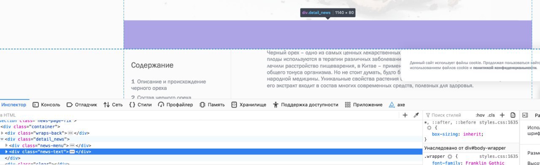Open the Сеть network tab
The width and height of the screenshot is (540, 165).
[x=113, y=105]
